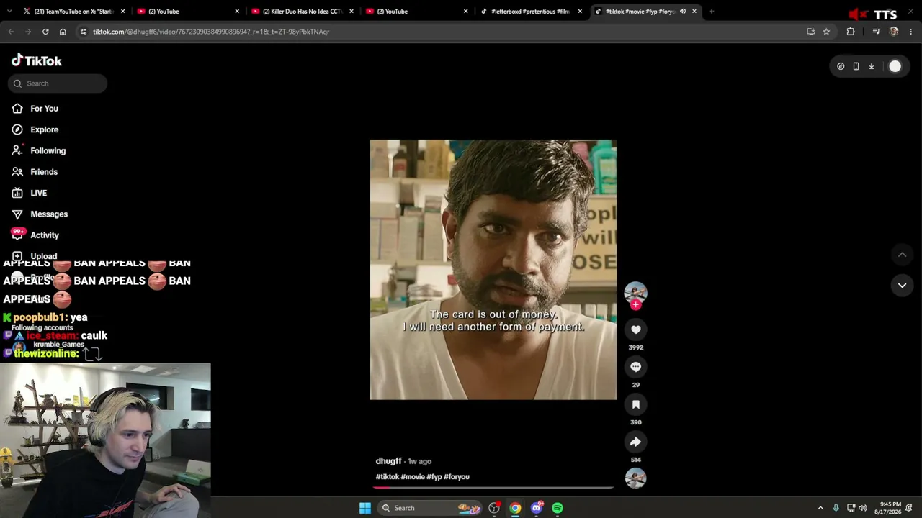Viewport: 922px width, 518px height.
Task: Open the #movie hashtag link
Action: pos(413,477)
